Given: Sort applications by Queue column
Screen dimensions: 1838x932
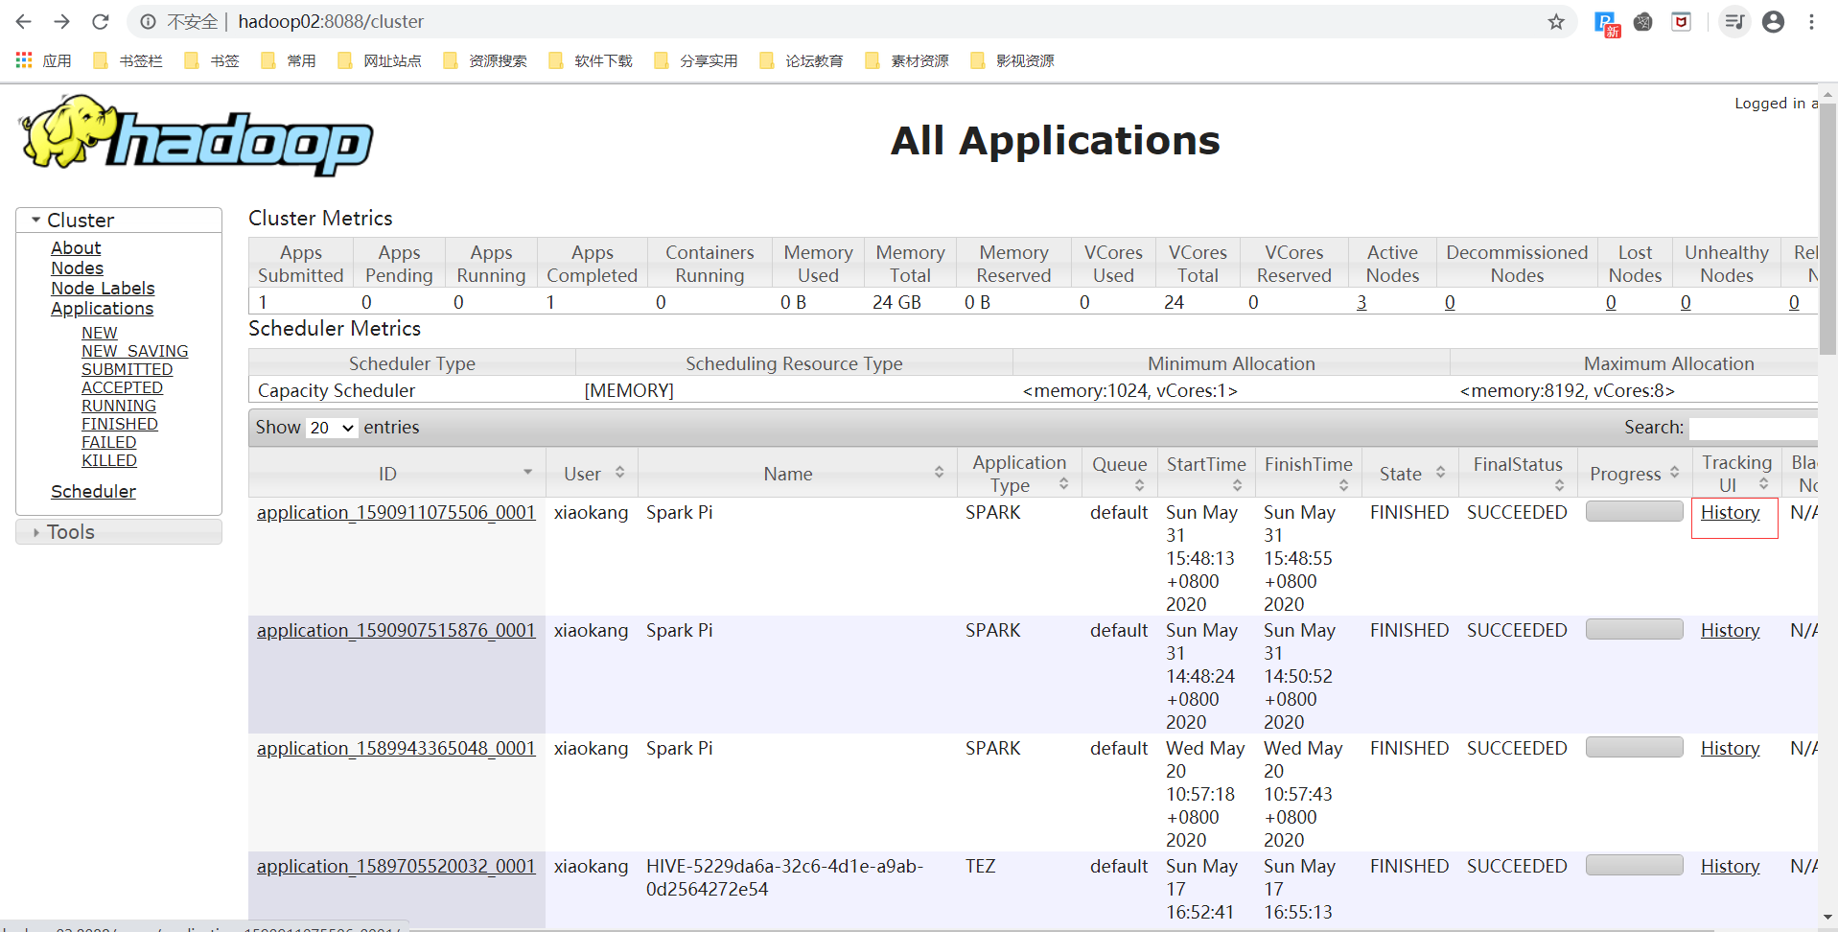Looking at the screenshot, I should 1139,485.
